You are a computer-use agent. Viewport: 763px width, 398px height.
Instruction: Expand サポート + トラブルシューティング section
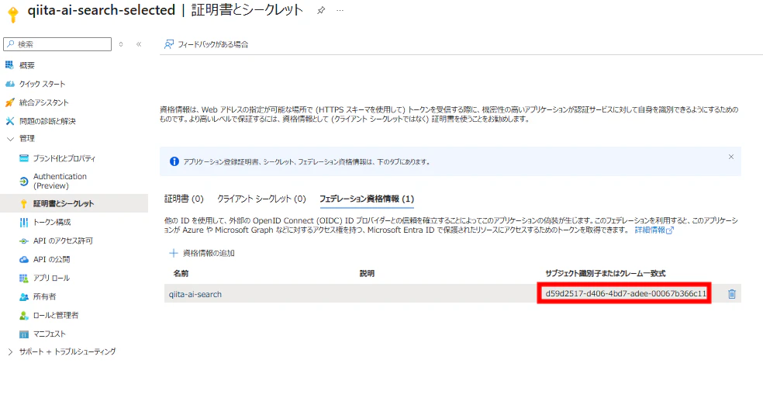click(x=10, y=351)
